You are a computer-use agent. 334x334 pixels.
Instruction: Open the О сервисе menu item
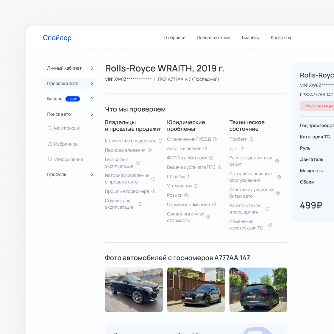click(174, 38)
